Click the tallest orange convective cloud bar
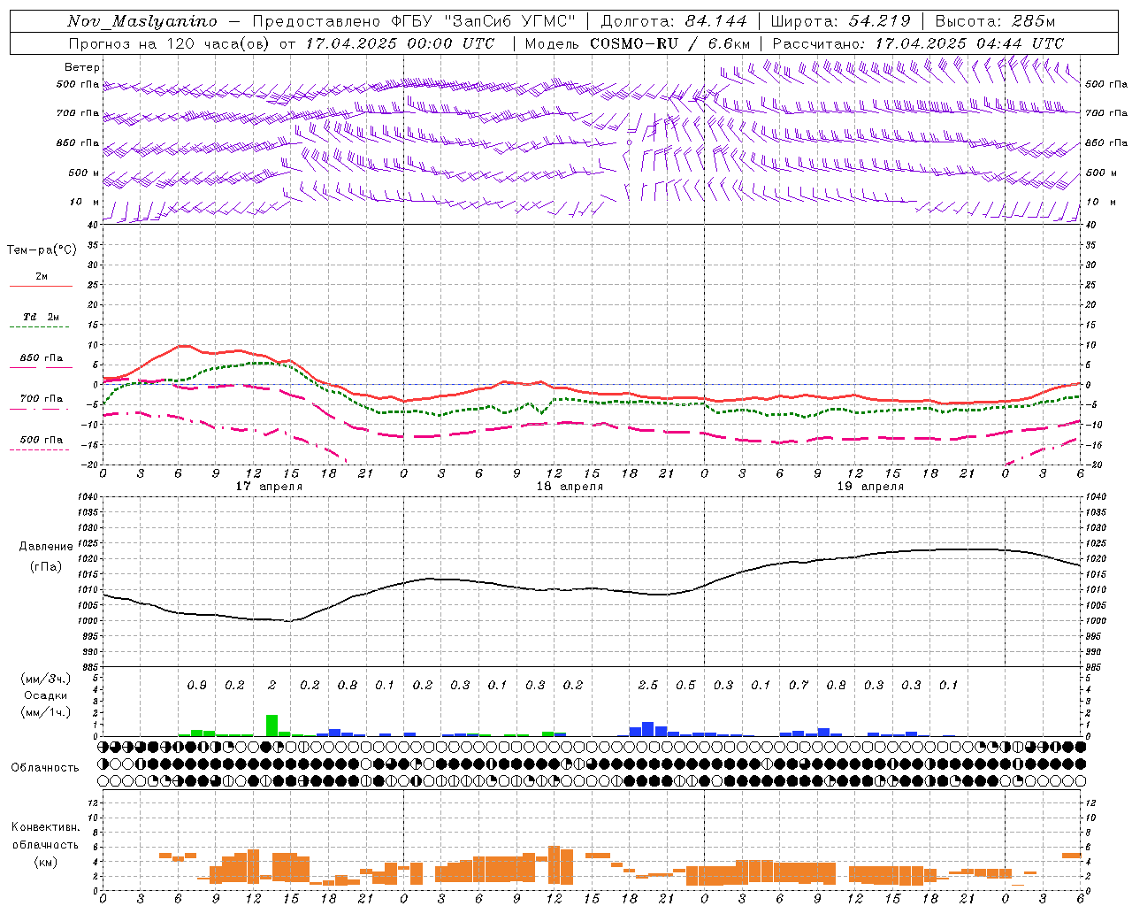The width and height of the screenshot is (1132, 906). click(555, 865)
